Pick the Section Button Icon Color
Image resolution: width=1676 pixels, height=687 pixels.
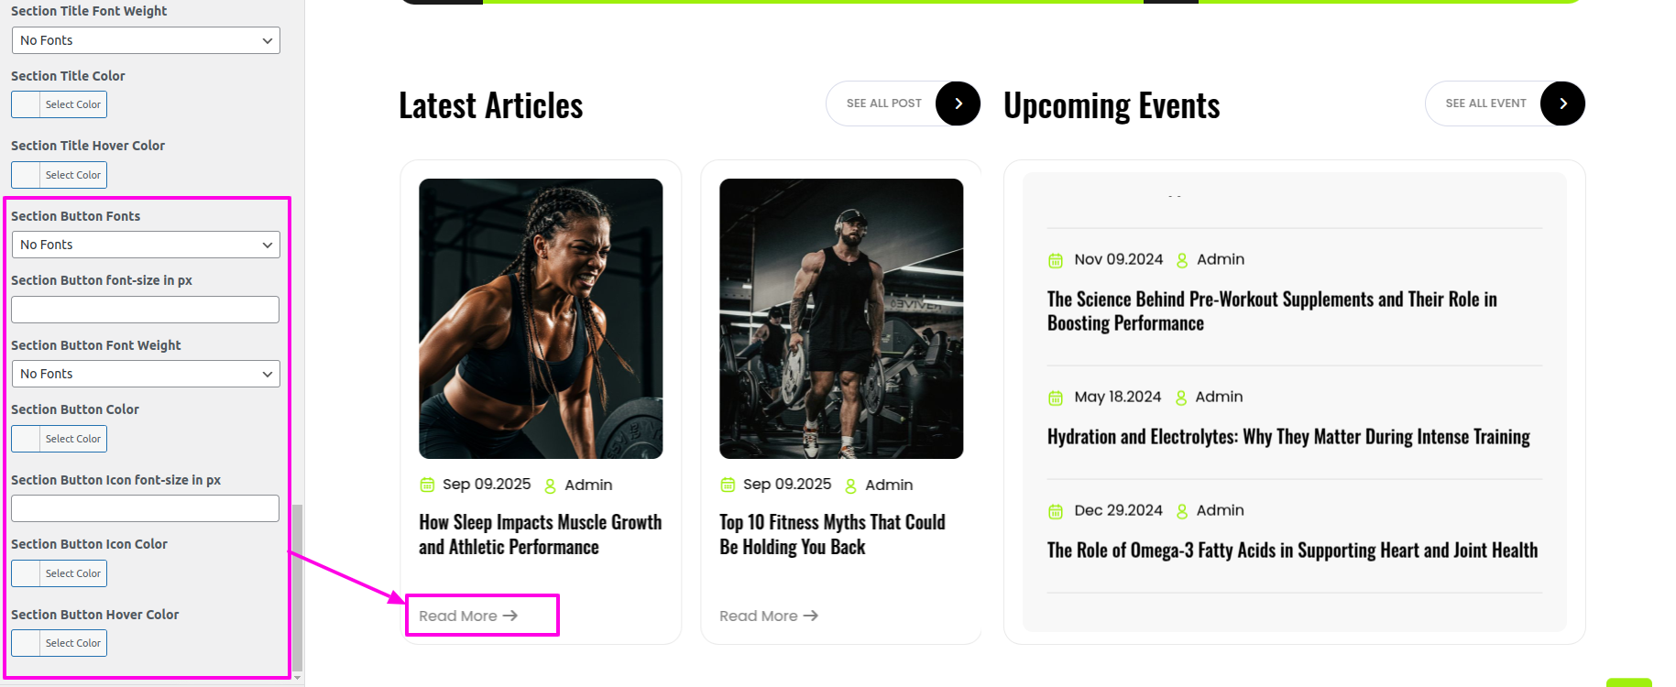point(59,573)
